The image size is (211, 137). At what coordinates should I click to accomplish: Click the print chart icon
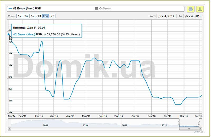tap(191, 9)
